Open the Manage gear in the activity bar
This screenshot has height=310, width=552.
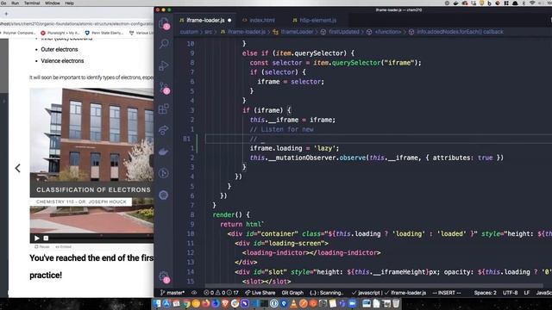(164, 277)
